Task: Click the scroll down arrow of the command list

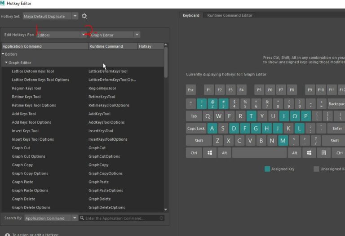Action: pyautogui.click(x=166, y=209)
